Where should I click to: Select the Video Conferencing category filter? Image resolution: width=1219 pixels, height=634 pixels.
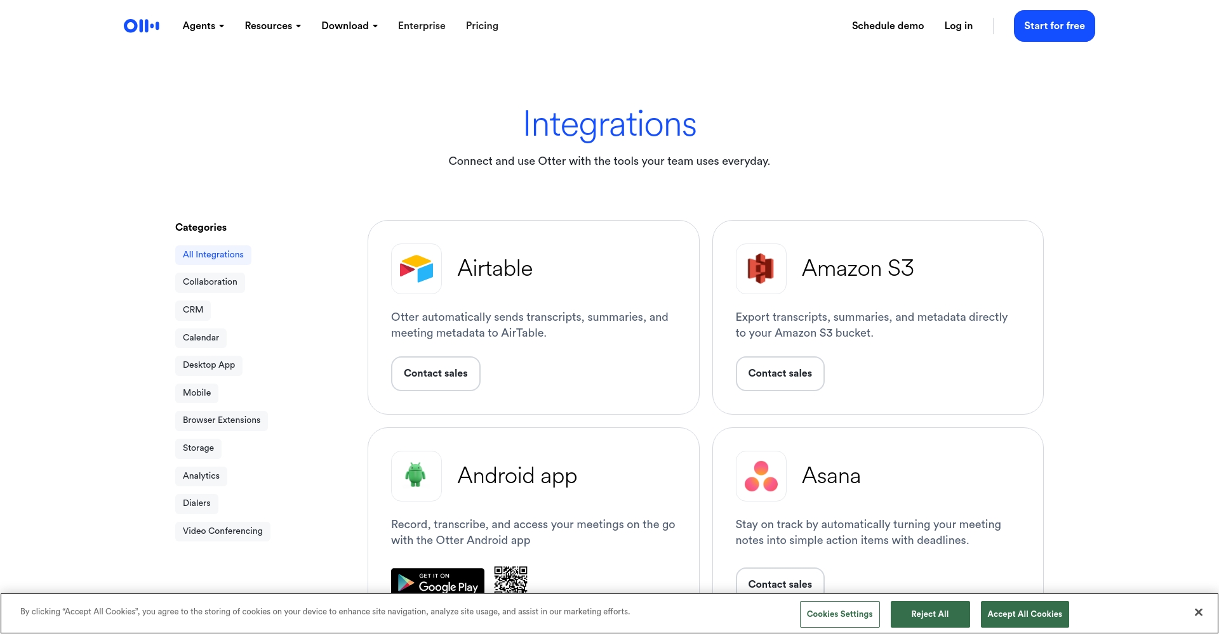[x=222, y=531]
